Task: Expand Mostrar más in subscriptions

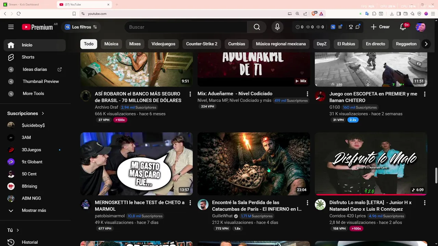Action: 34,210
